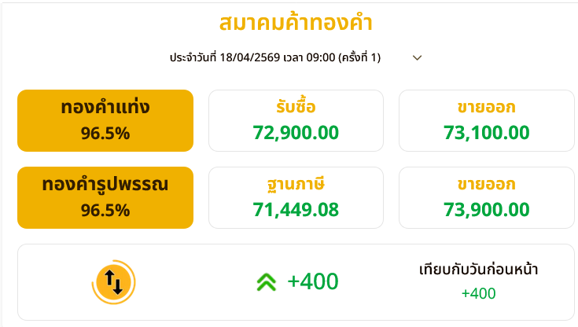The image size is (578, 327).
Task: Click the up-down arrows price change icon
Action: pyautogui.click(x=114, y=281)
